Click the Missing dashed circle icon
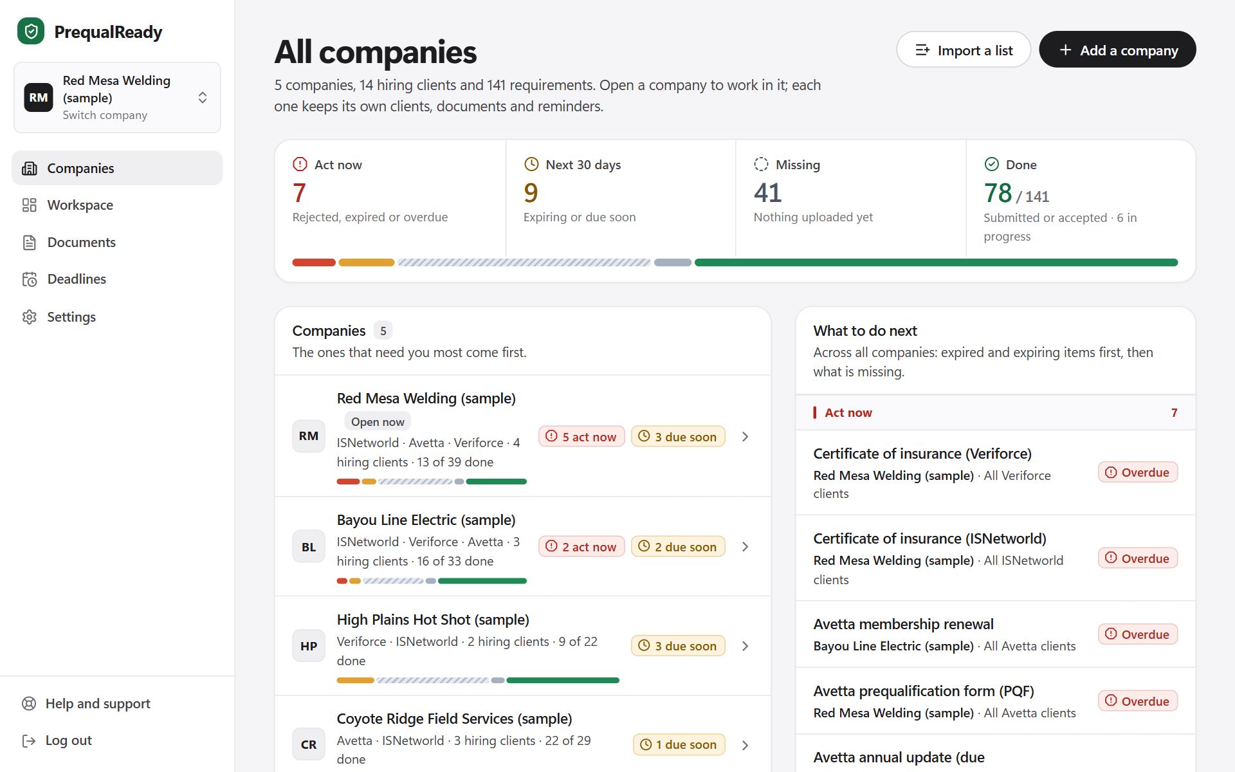The image size is (1235, 772). (x=761, y=164)
